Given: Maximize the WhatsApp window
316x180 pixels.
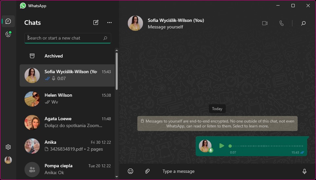Looking at the screenshot, I should pos(293,6).
